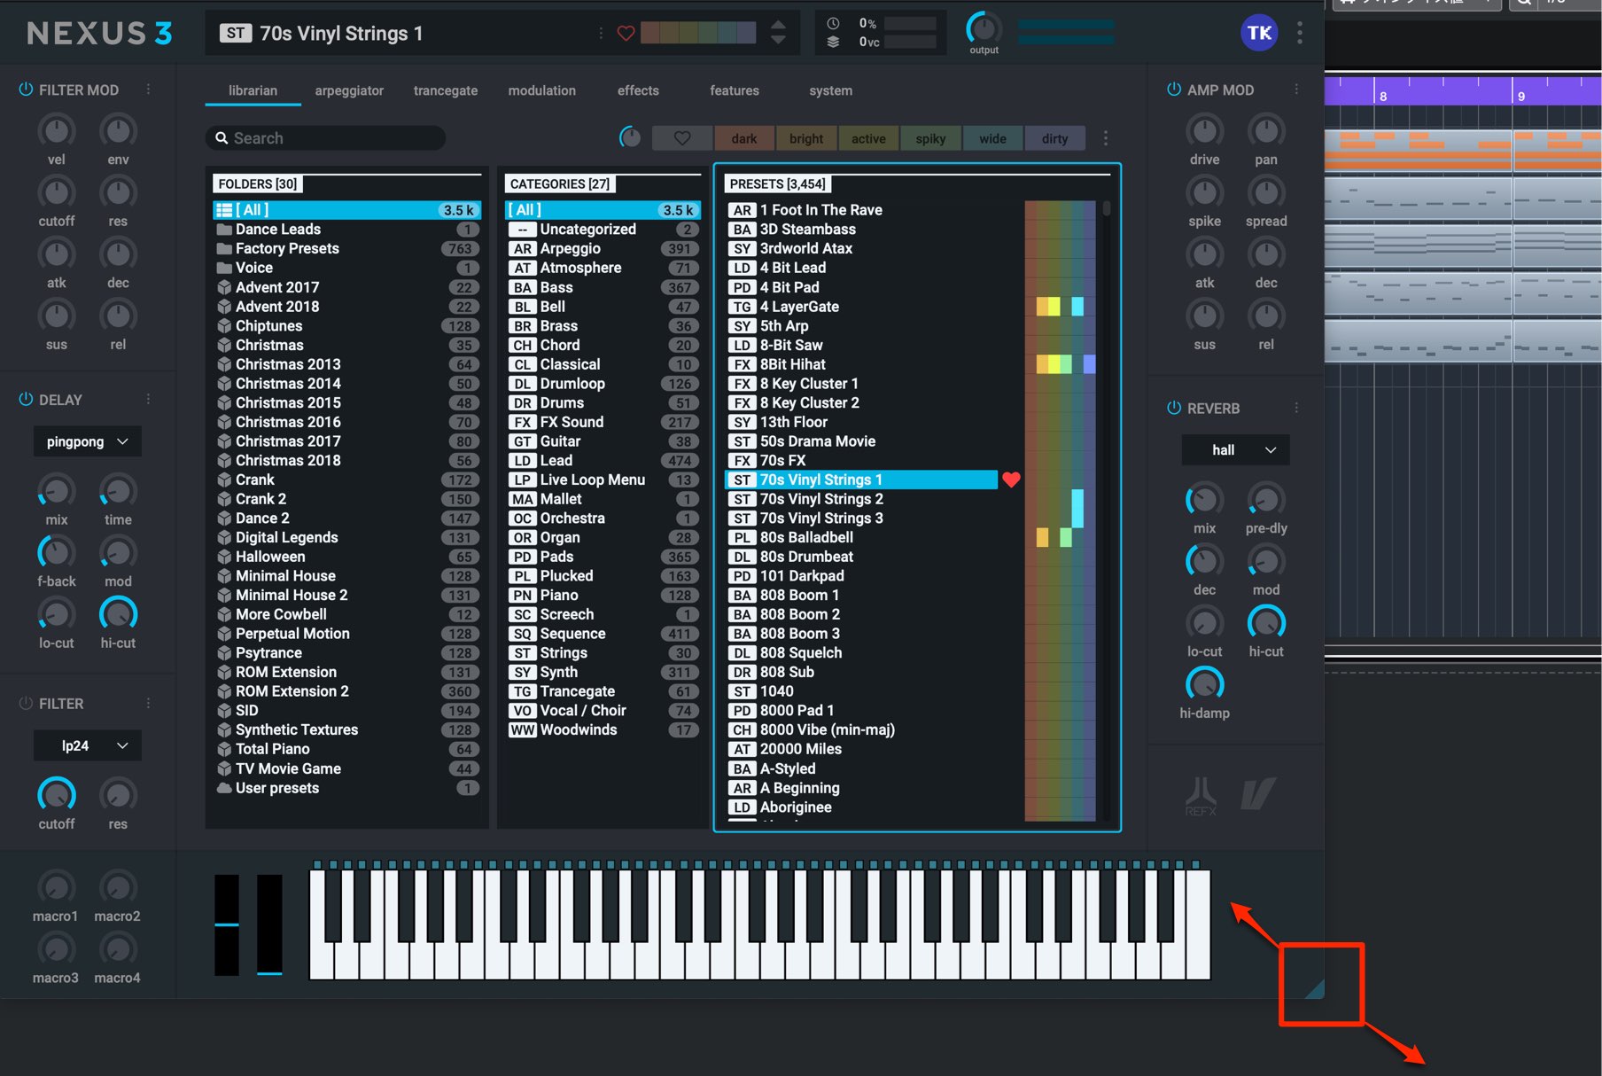The image size is (1602, 1076).
Task: Click the preview knob beside tags
Action: tap(630, 137)
